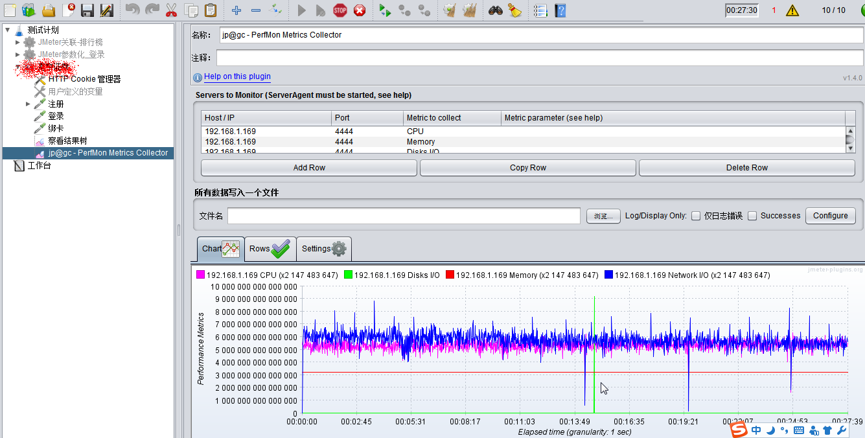Image resolution: width=865 pixels, height=438 pixels.
Task: Click the Save As pencil-floppy icon
Action: [107, 10]
